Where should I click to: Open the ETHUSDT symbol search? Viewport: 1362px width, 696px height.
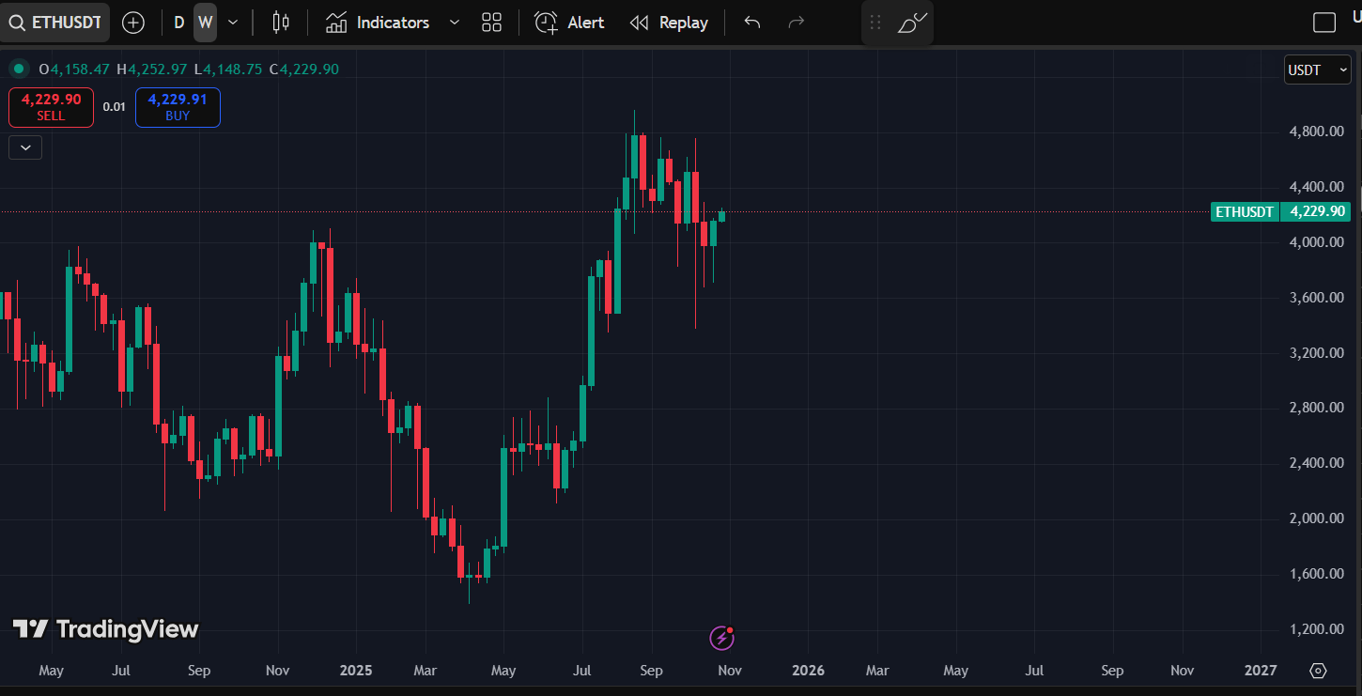[54, 23]
